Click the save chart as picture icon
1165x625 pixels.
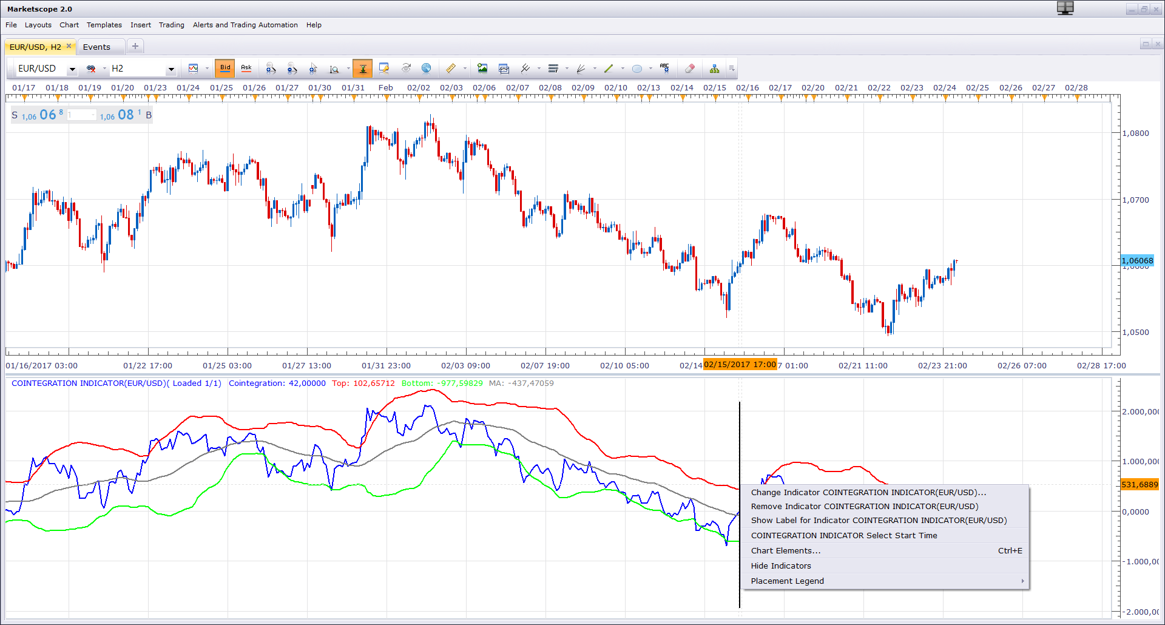point(482,69)
